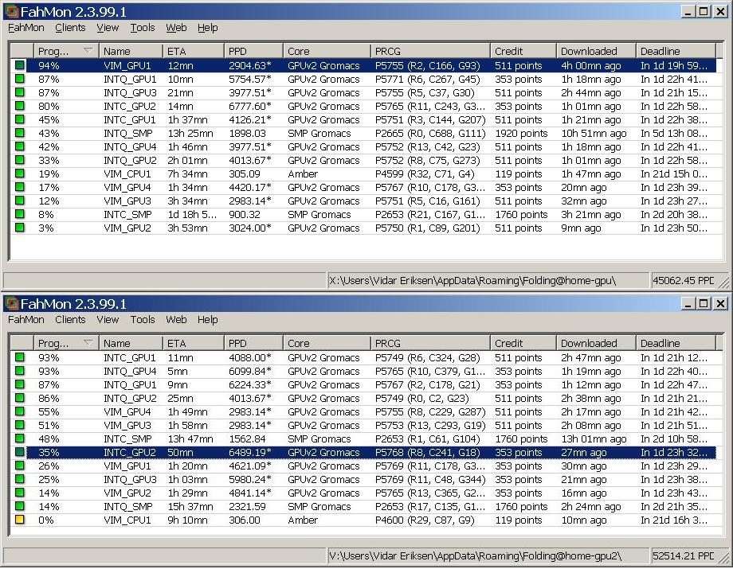This screenshot has width=733, height=569.
Task: Click green status icon for INTC_GPU2 80% row, top window
Action: (20, 106)
